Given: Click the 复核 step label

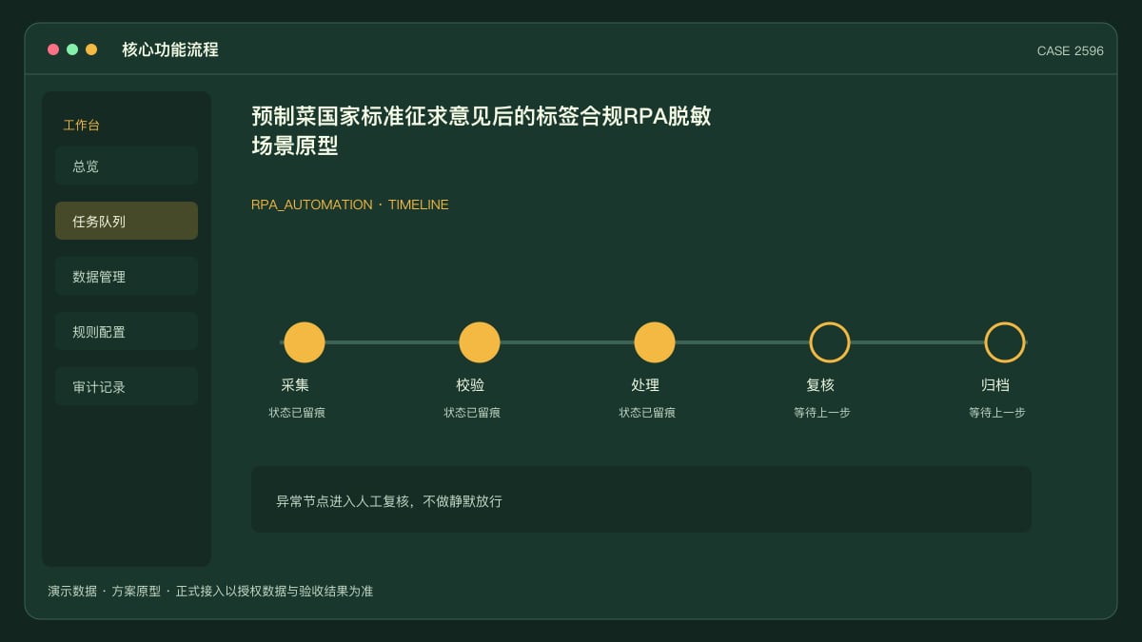Looking at the screenshot, I should pos(820,385).
